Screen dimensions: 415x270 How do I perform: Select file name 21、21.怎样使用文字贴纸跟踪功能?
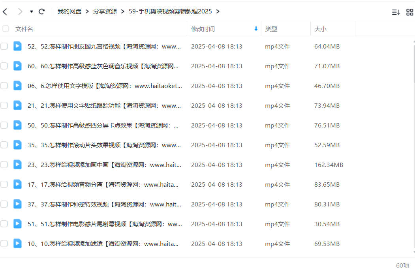pyautogui.click(x=104, y=106)
